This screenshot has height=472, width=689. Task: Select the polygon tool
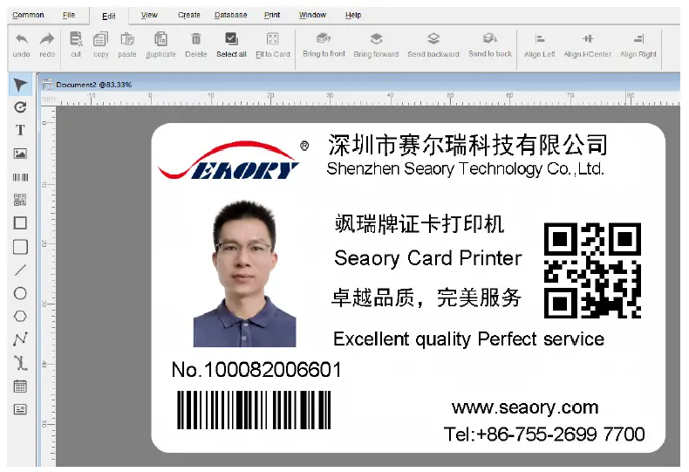pos(20,316)
